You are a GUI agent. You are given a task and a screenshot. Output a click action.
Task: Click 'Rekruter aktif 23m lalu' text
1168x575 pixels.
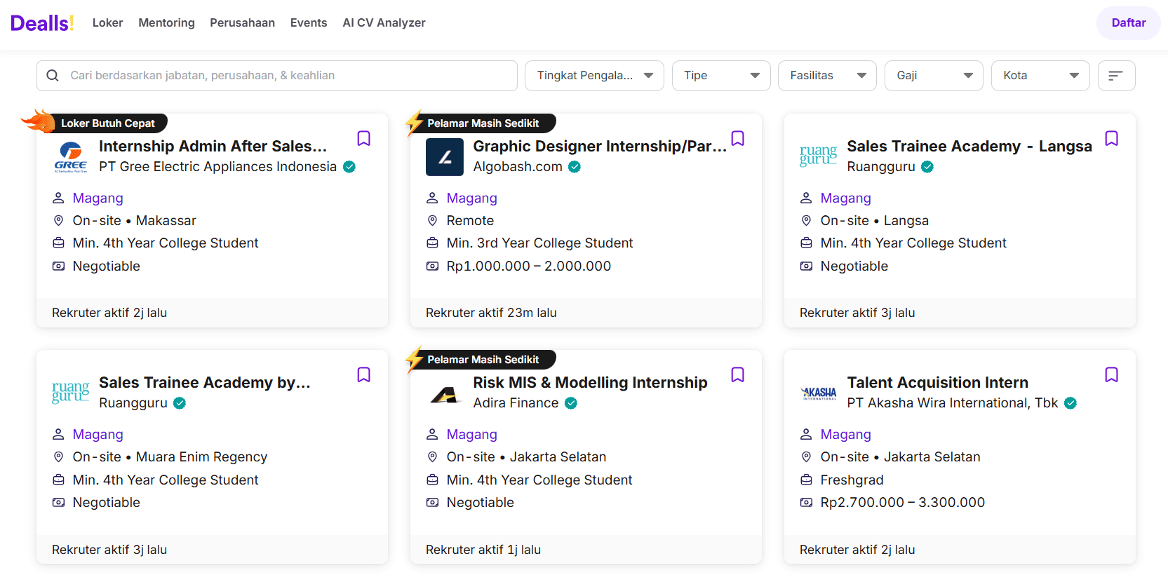tap(491, 313)
